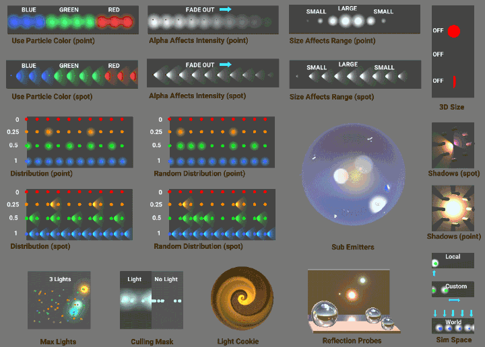Click the '3D Size' caption

coord(451,107)
